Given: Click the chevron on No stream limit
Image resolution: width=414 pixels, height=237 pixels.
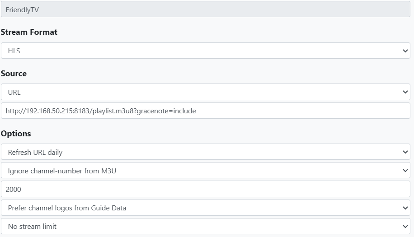Looking at the screenshot, I should tap(405, 227).
